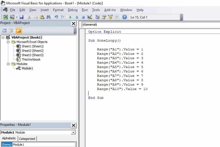The width and height of the screenshot is (220, 147).
Task: Open the (General) object dropdown
Action: pos(151,25)
